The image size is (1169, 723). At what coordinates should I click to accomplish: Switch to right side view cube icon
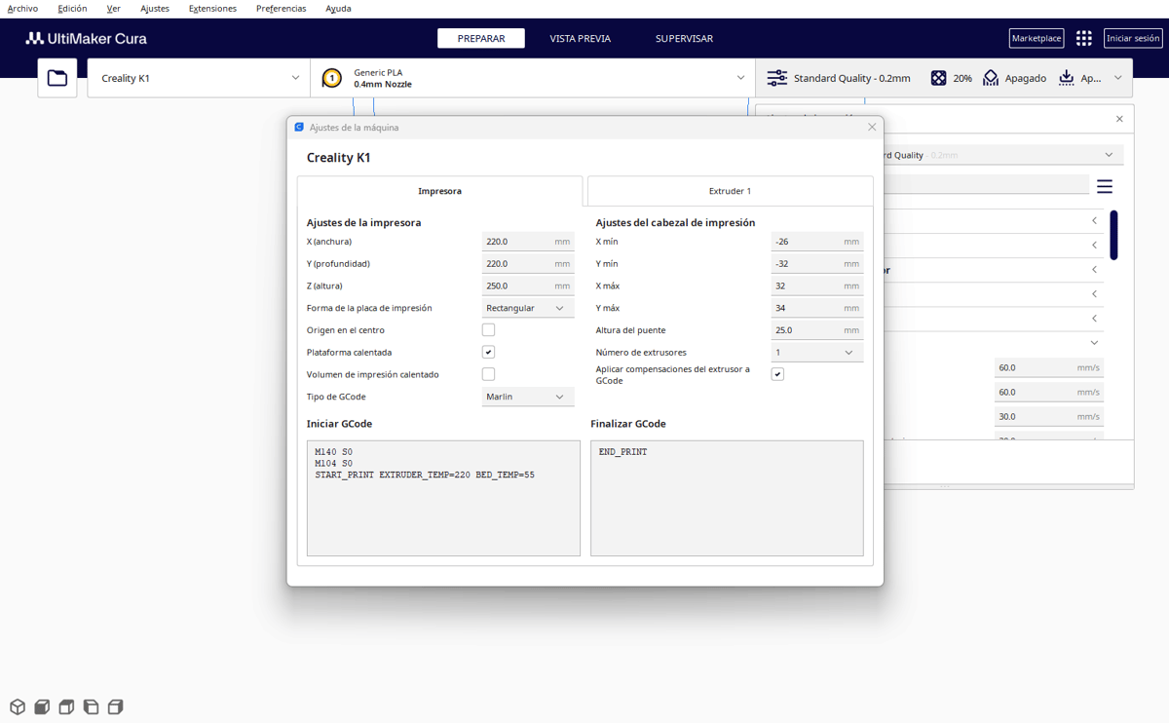[115, 706]
